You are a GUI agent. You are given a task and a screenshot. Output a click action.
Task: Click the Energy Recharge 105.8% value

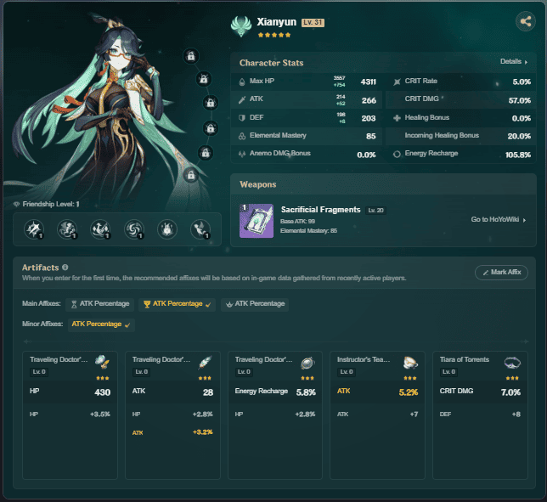(518, 155)
